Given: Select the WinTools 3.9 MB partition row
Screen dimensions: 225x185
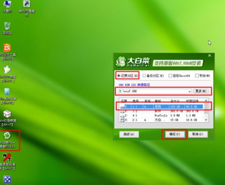Looking at the screenshot, I should pos(162,116).
